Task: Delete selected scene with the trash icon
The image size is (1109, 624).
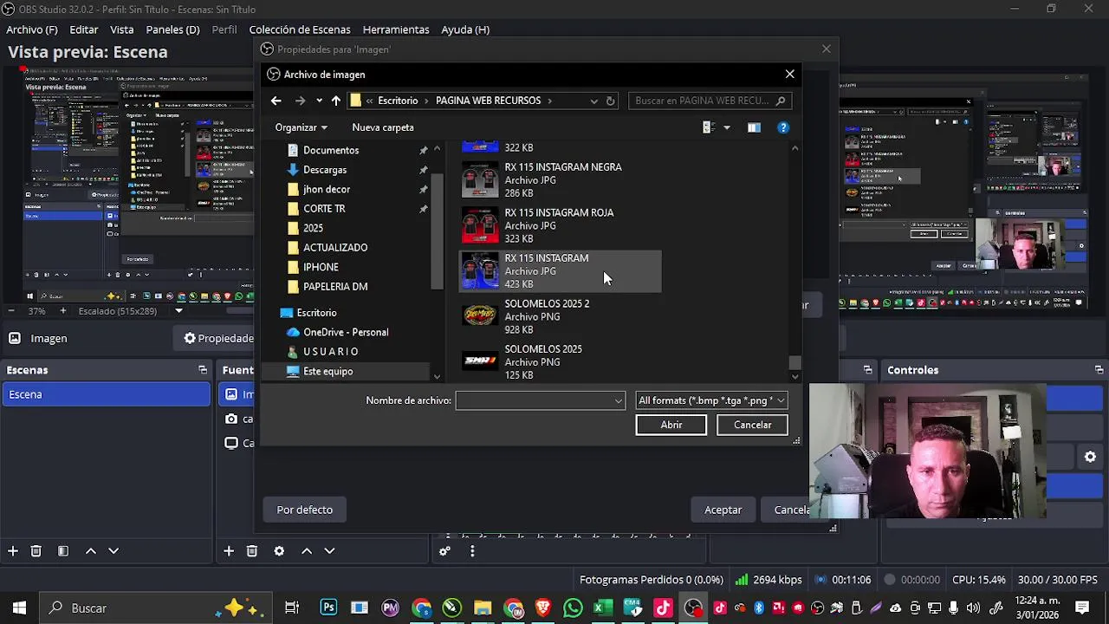Action: (36, 551)
